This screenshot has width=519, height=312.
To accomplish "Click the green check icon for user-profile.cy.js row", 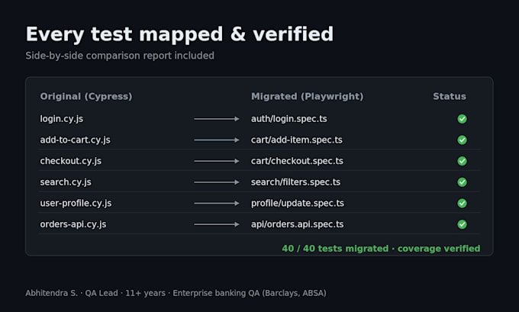I will (462, 203).
